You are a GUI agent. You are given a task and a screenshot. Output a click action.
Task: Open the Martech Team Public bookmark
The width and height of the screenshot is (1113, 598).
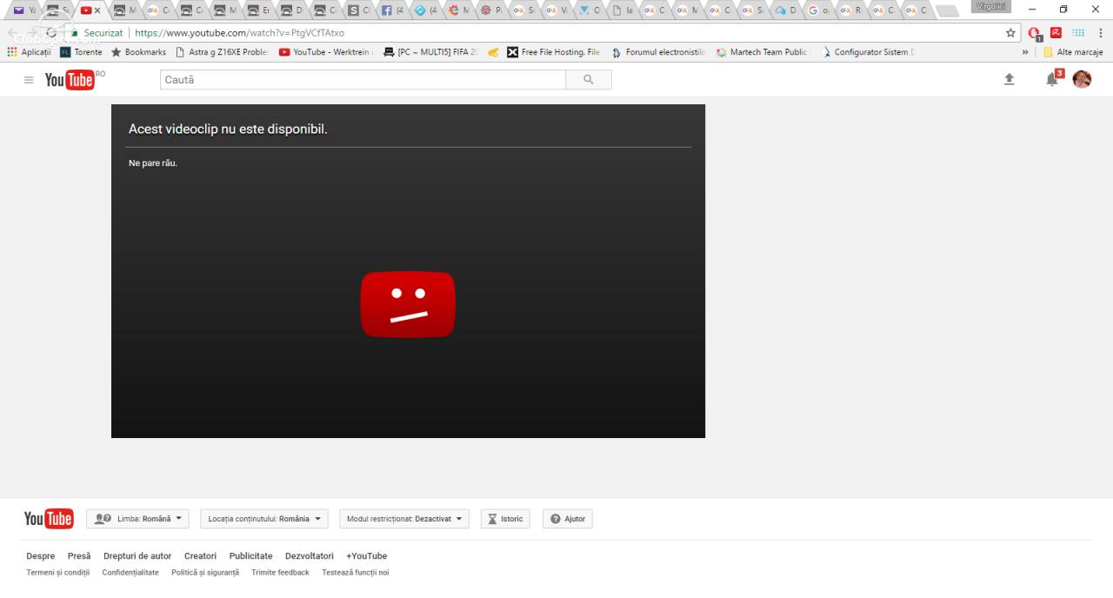[x=763, y=52]
